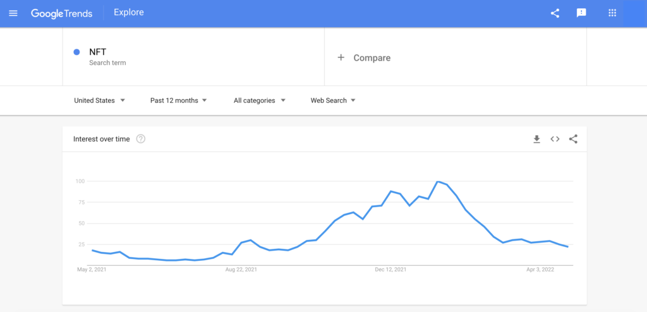The image size is (647, 312).
Task: Open the Past 12 months dropdown
Action: click(x=179, y=100)
